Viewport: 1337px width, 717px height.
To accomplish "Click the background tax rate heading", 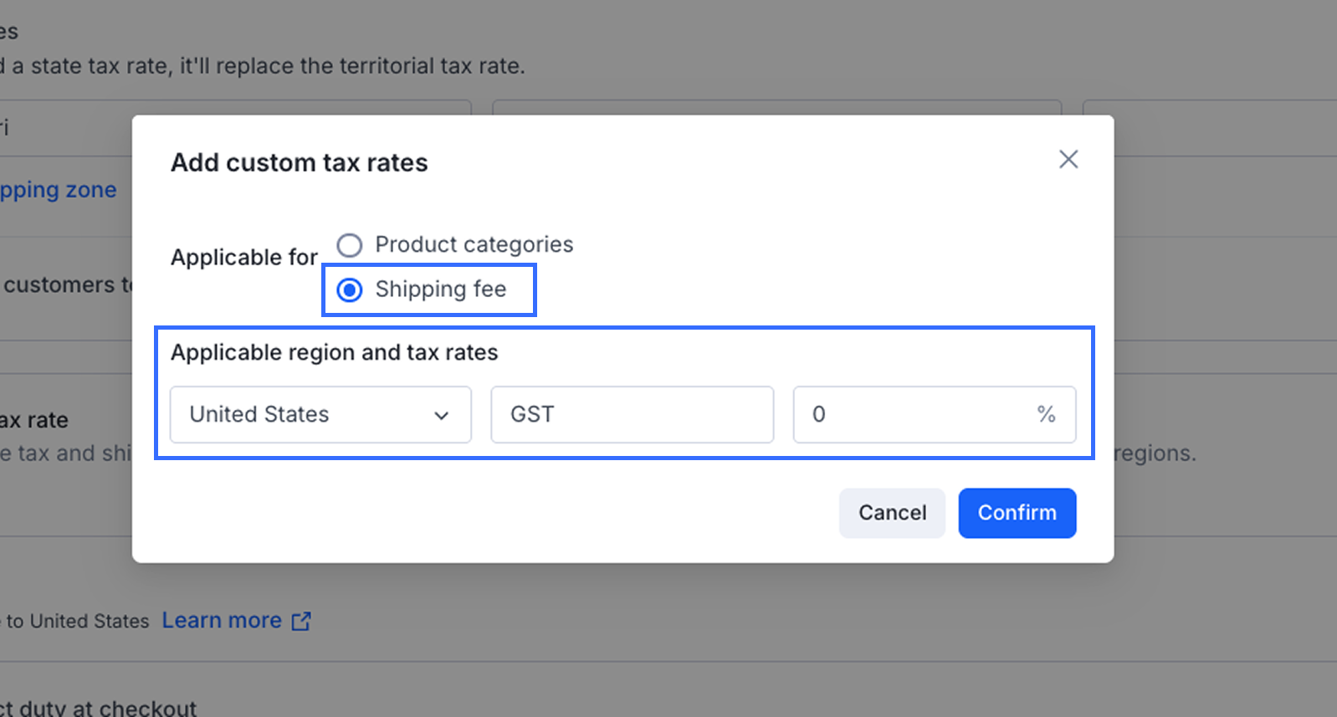I will pos(34,420).
